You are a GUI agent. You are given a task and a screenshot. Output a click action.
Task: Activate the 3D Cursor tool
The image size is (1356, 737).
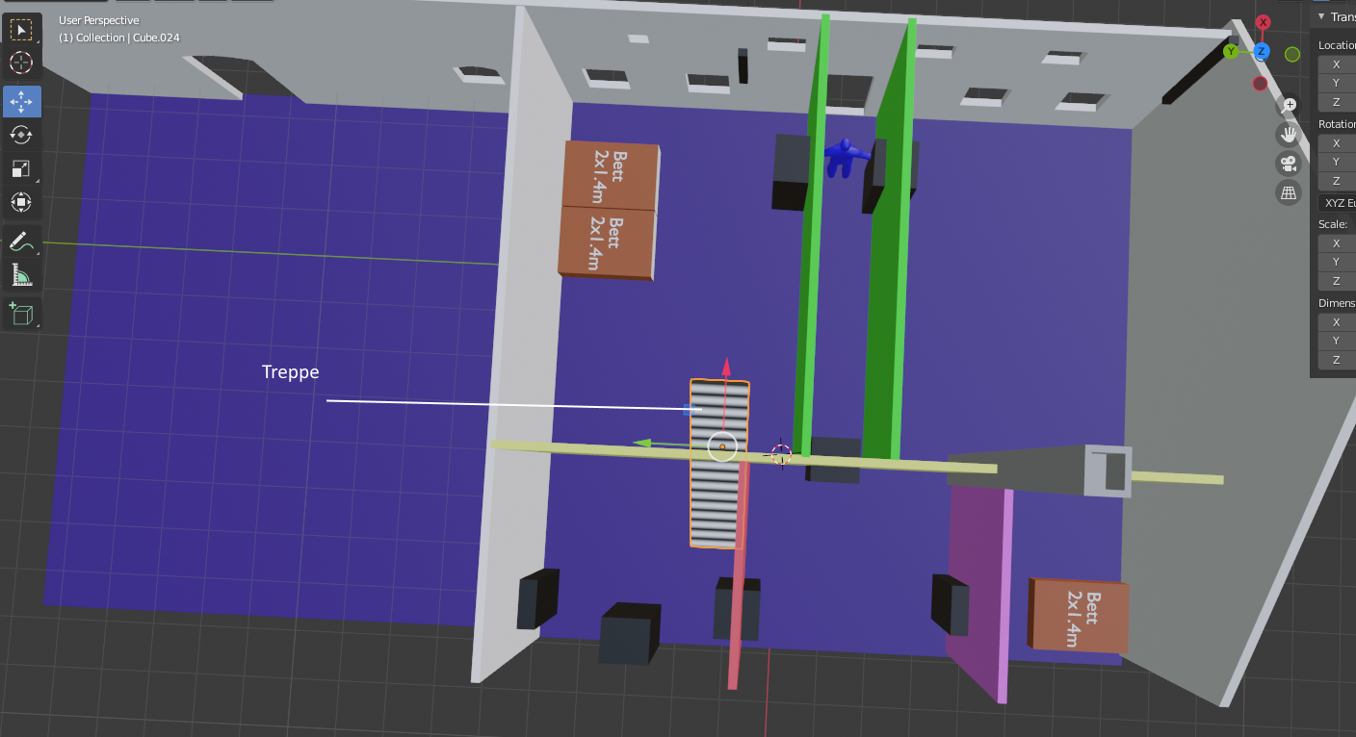point(21,64)
